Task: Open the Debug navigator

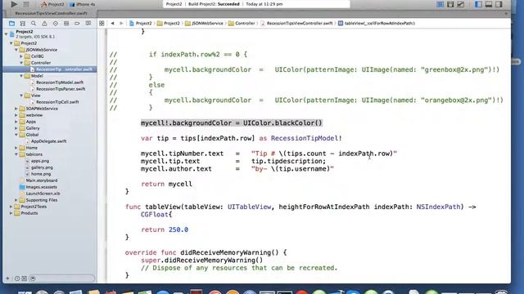Action: click(66, 24)
